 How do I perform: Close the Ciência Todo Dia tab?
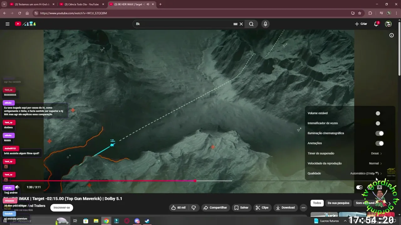(x=103, y=4)
